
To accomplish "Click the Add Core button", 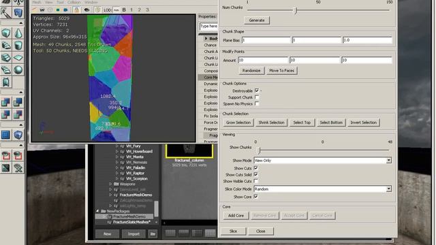I will click(236, 216).
